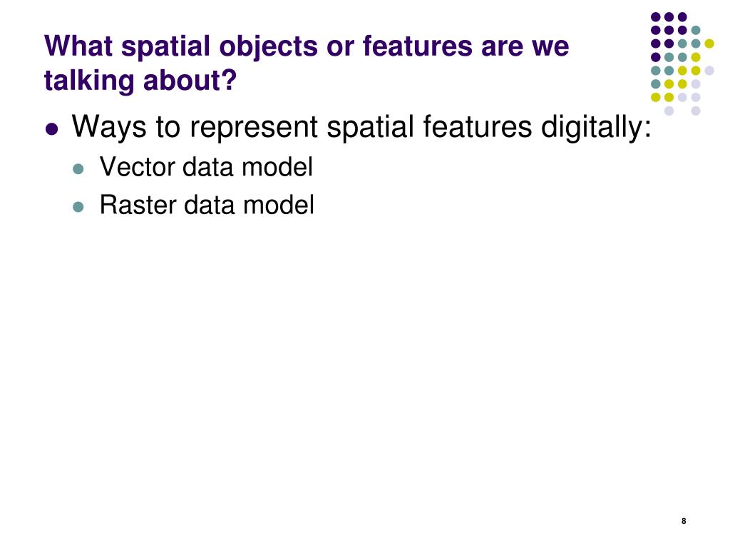The width and height of the screenshot is (730, 548).
Task: Select the slide number 8
Action: click(684, 521)
